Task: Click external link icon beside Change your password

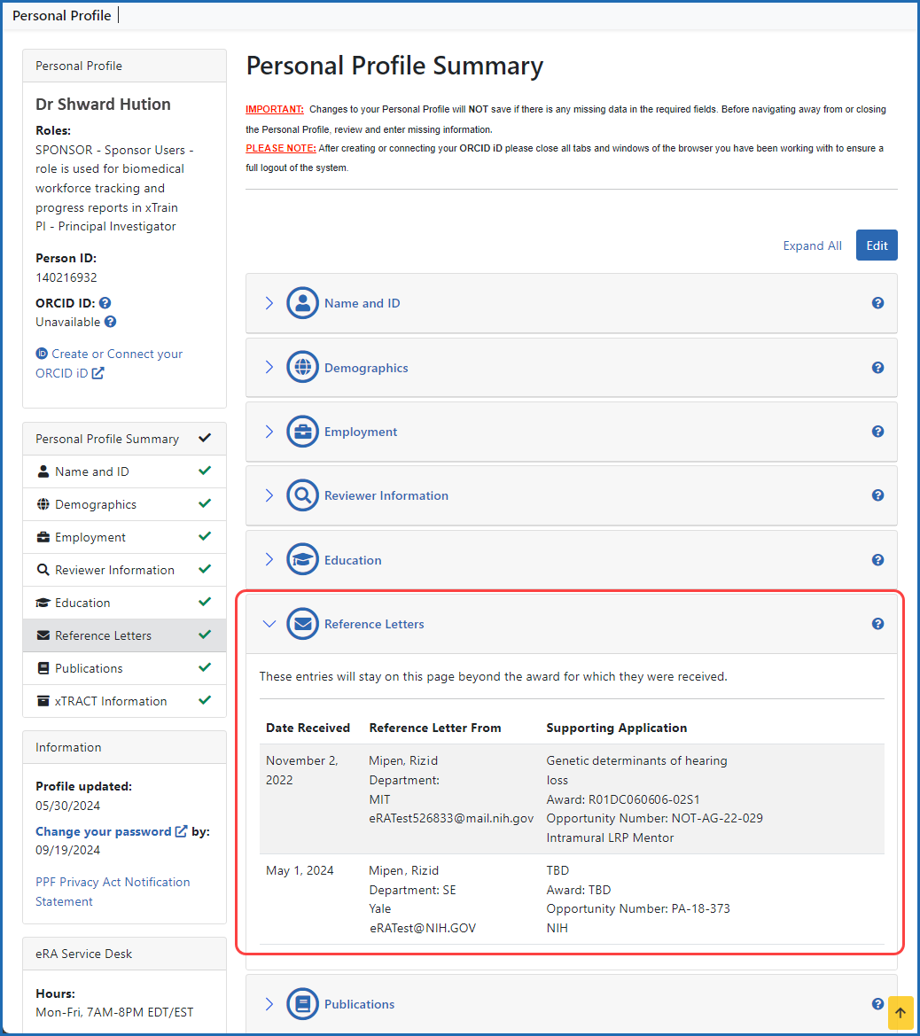Action: 181,831
